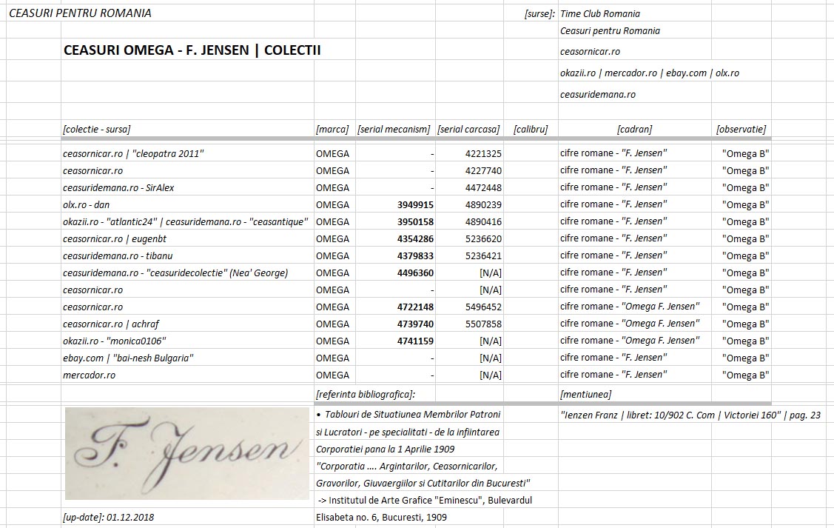The height and width of the screenshot is (528, 834).
Task: Select the dial cell in the achraf row
Action: [630, 324]
